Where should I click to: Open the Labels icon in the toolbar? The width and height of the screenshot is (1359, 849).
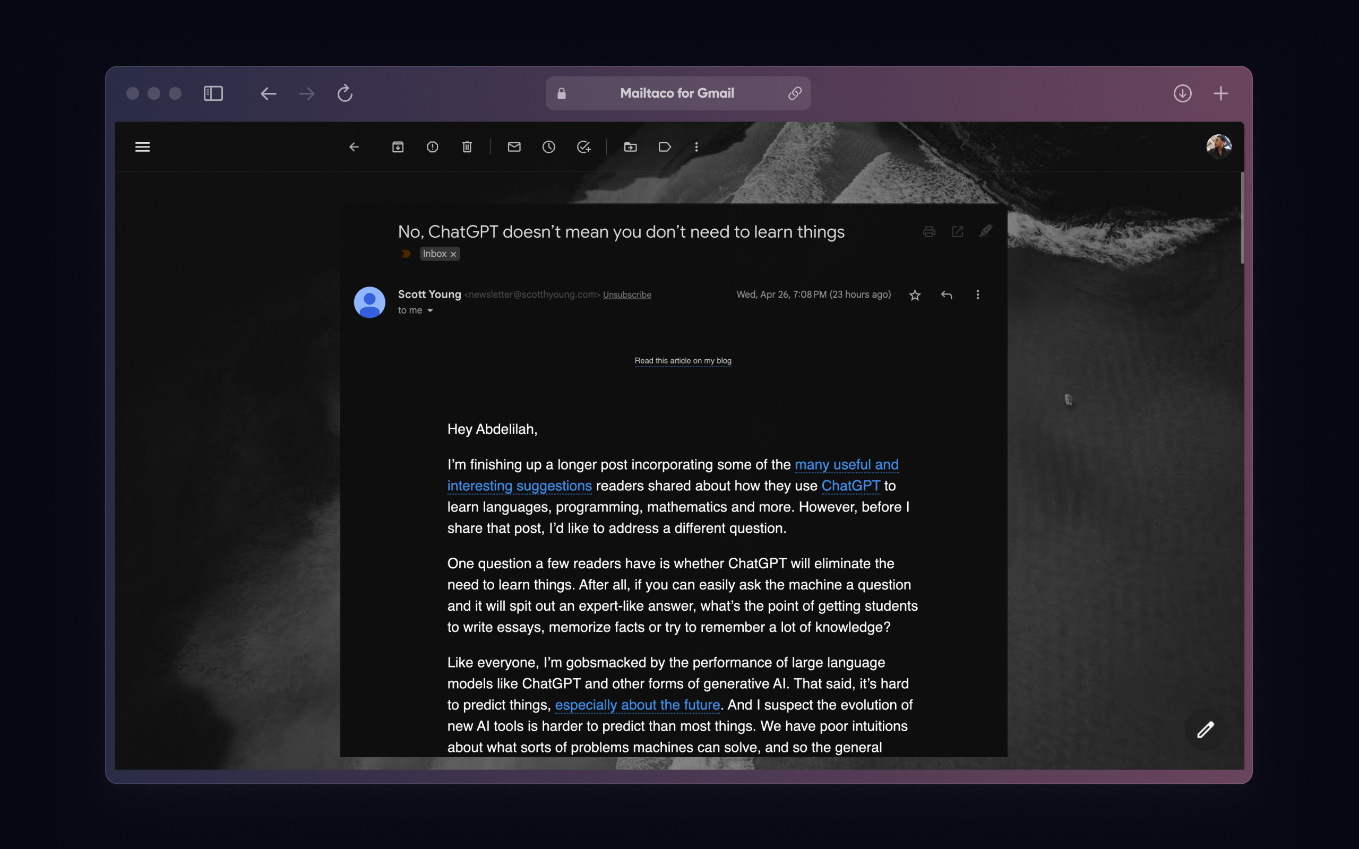pyautogui.click(x=665, y=147)
